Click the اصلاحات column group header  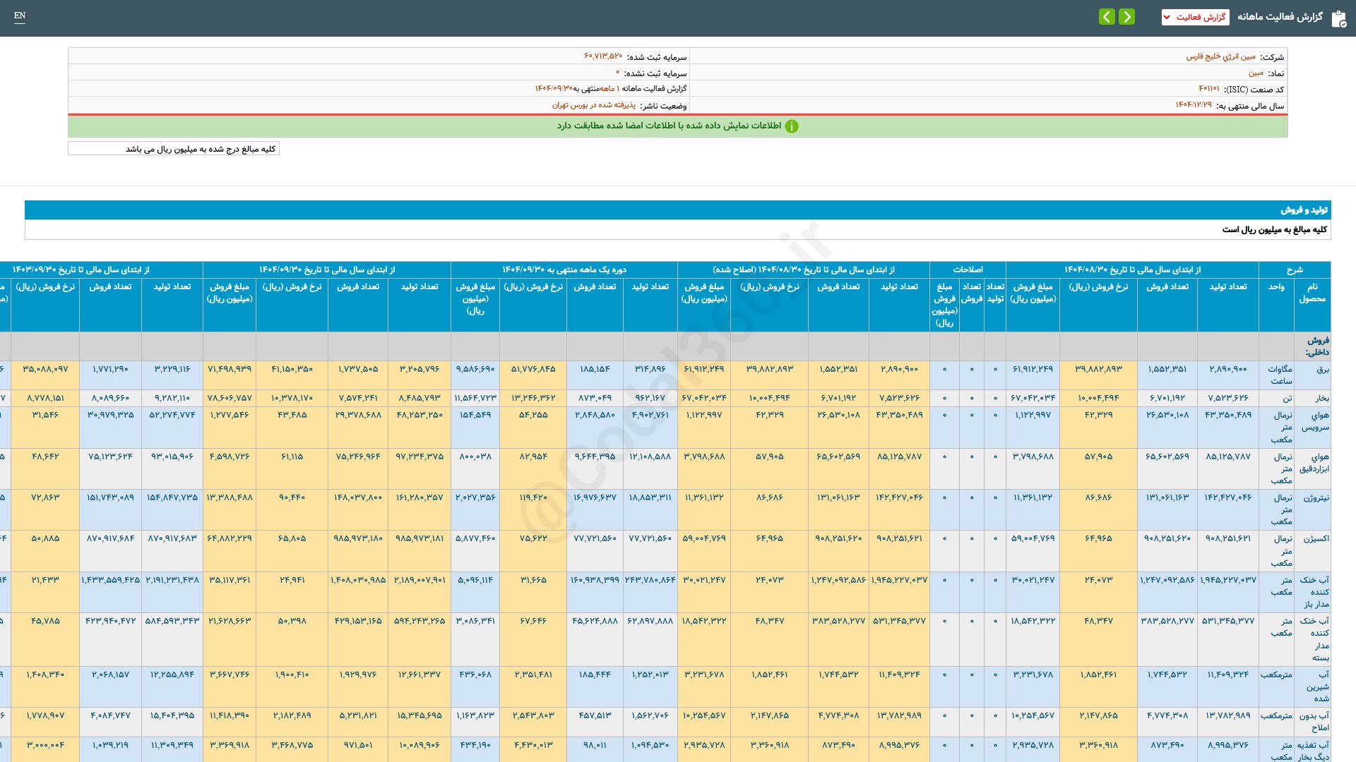tap(968, 270)
